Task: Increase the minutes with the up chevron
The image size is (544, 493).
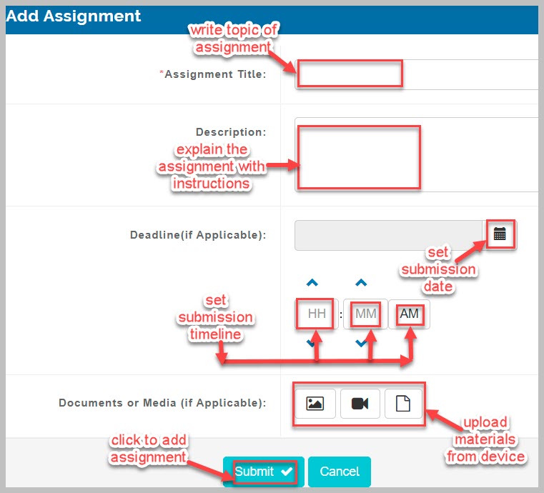Action: point(361,282)
